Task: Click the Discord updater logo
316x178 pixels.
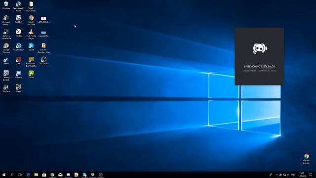Action: click(260, 48)
